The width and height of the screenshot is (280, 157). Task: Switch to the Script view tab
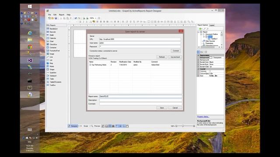pyautogui.click(x=84, y=126)
